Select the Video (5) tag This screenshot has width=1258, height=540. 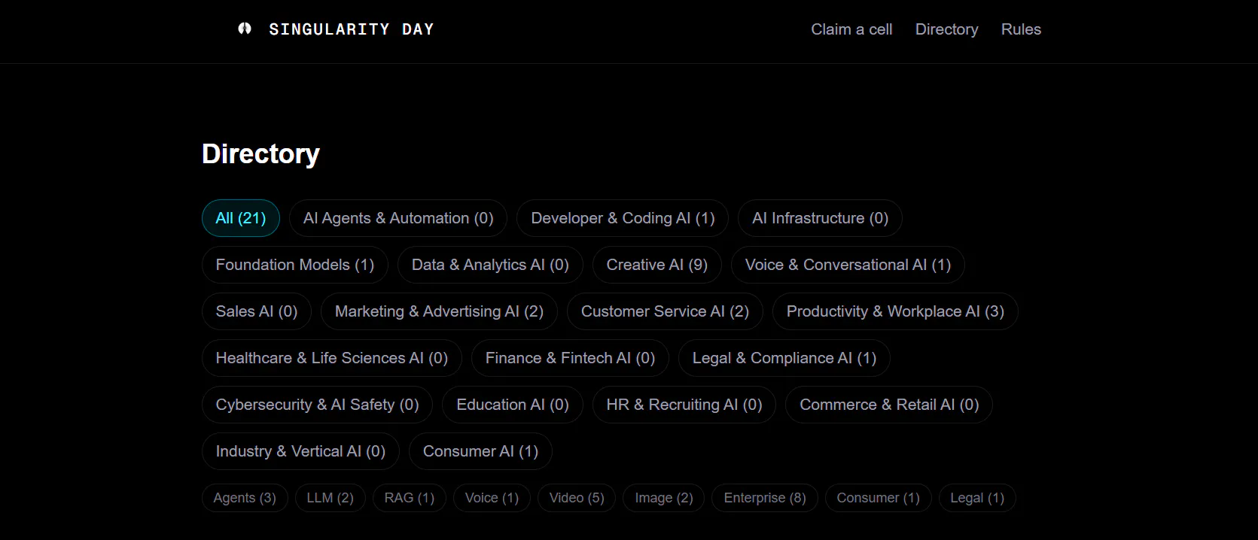point(577,498)
